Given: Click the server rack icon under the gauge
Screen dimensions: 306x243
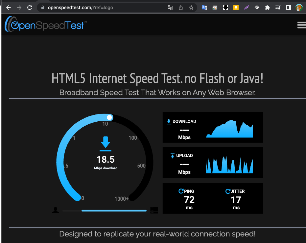Looking at the screenshot, I should click(x=154, y=210).
